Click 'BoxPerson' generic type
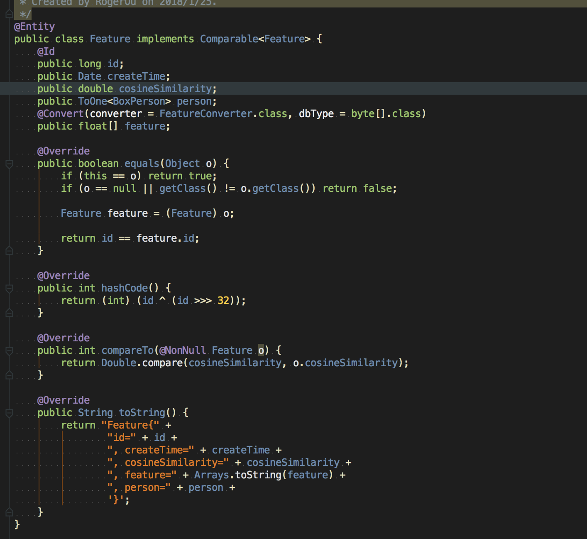The image size is (587, 539). point(139,101)
